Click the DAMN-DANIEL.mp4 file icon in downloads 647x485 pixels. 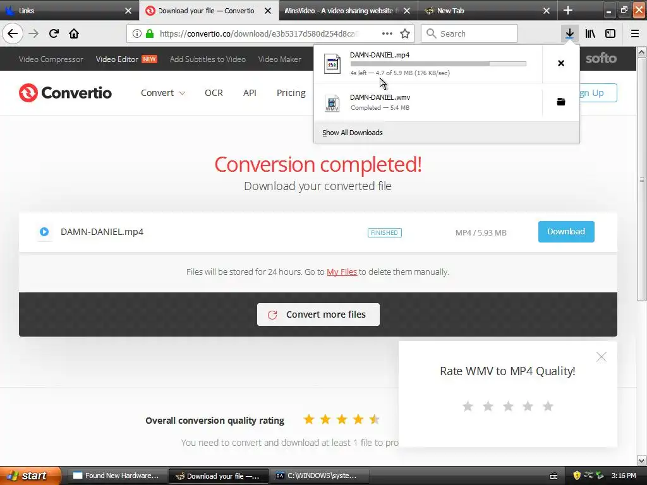tap(332, 64)
